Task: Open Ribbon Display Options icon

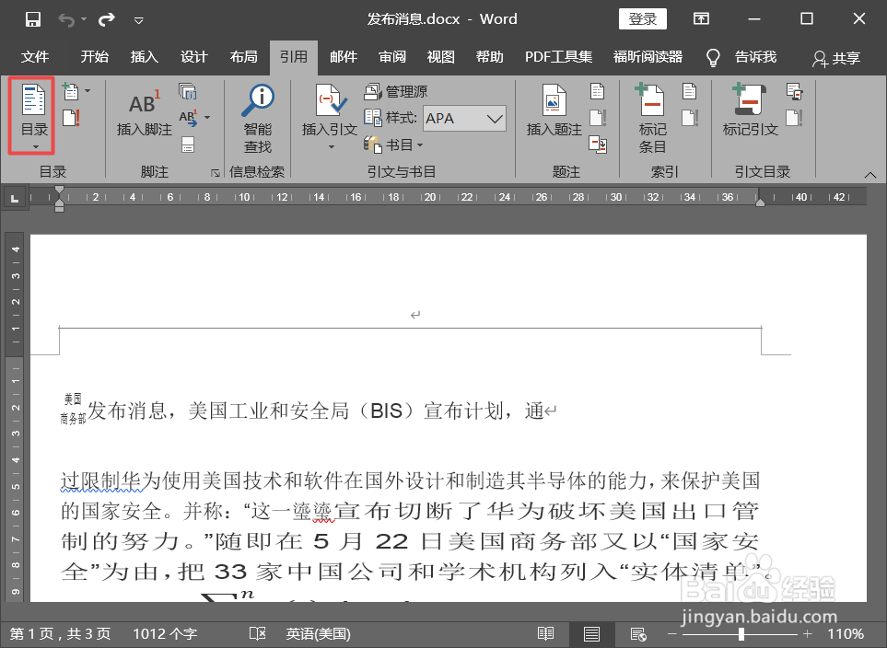Action: [701, 19]
